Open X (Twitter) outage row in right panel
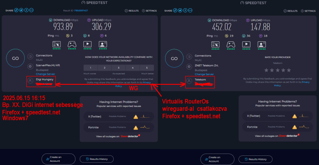This screenshot has width=319, height=165. point(278,116)
